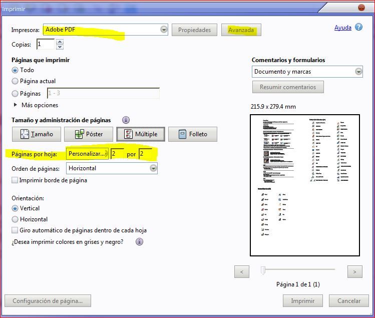This screenshot has height=318, width=375.
Task: Click the page preview slider handle
Action: (x=263, y=270)
